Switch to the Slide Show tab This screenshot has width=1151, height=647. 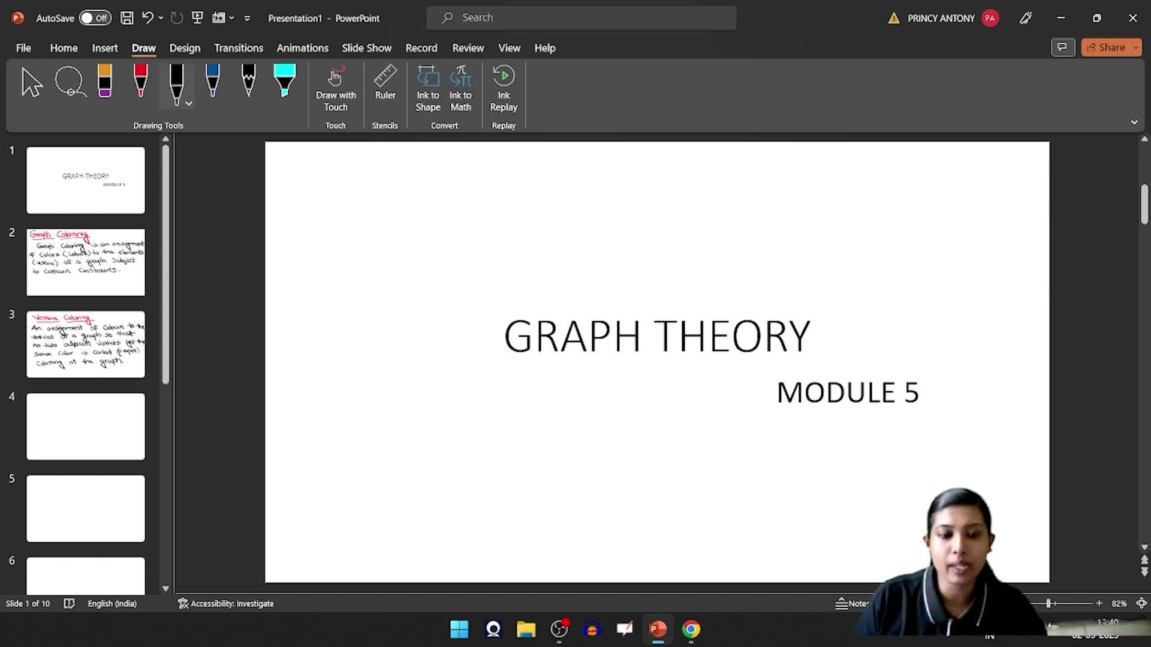tap(366, 48)
